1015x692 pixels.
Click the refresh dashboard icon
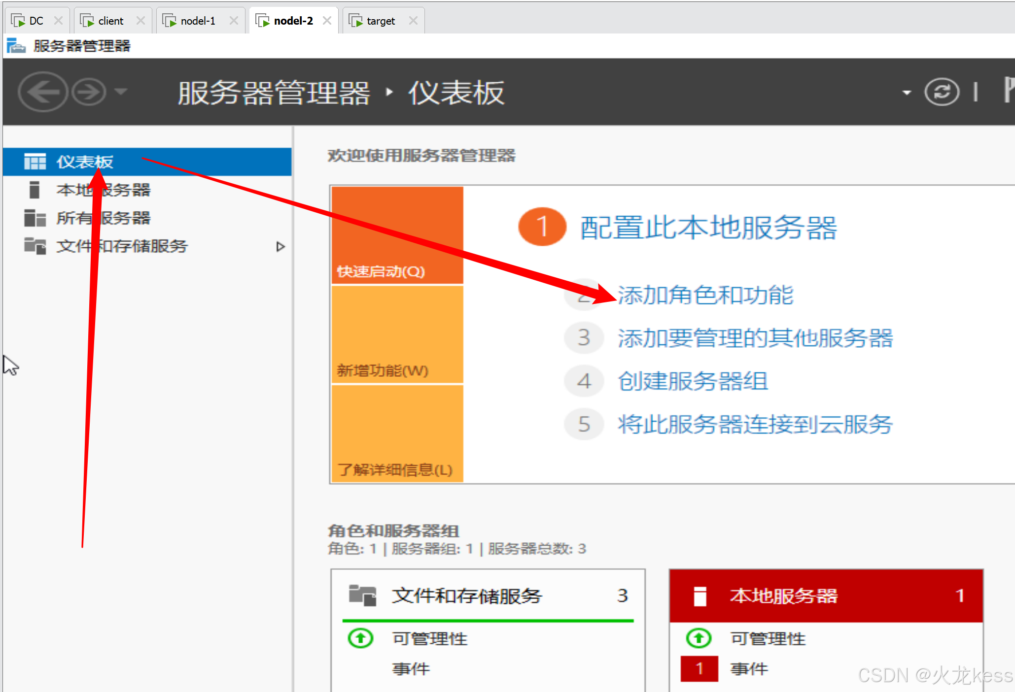tap(942, 92)
